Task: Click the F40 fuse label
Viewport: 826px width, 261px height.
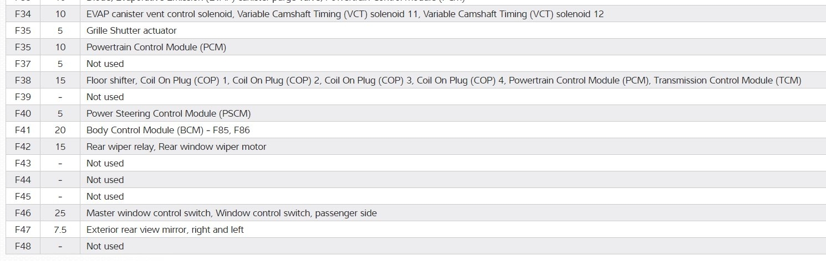Action: click(23, 113)
